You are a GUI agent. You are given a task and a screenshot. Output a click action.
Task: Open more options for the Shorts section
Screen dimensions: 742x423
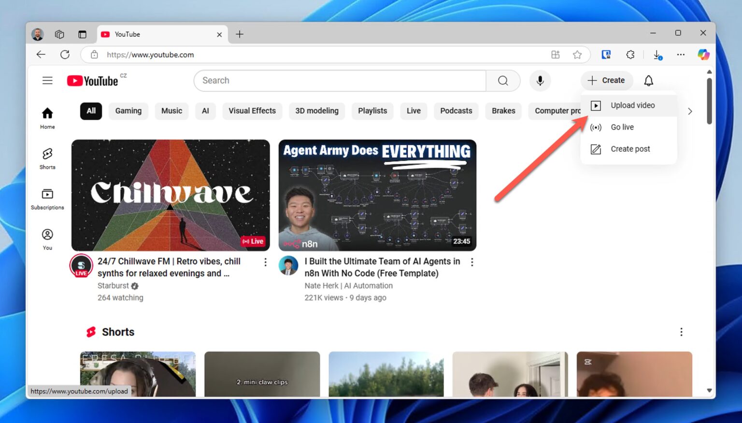click(681, 332)
